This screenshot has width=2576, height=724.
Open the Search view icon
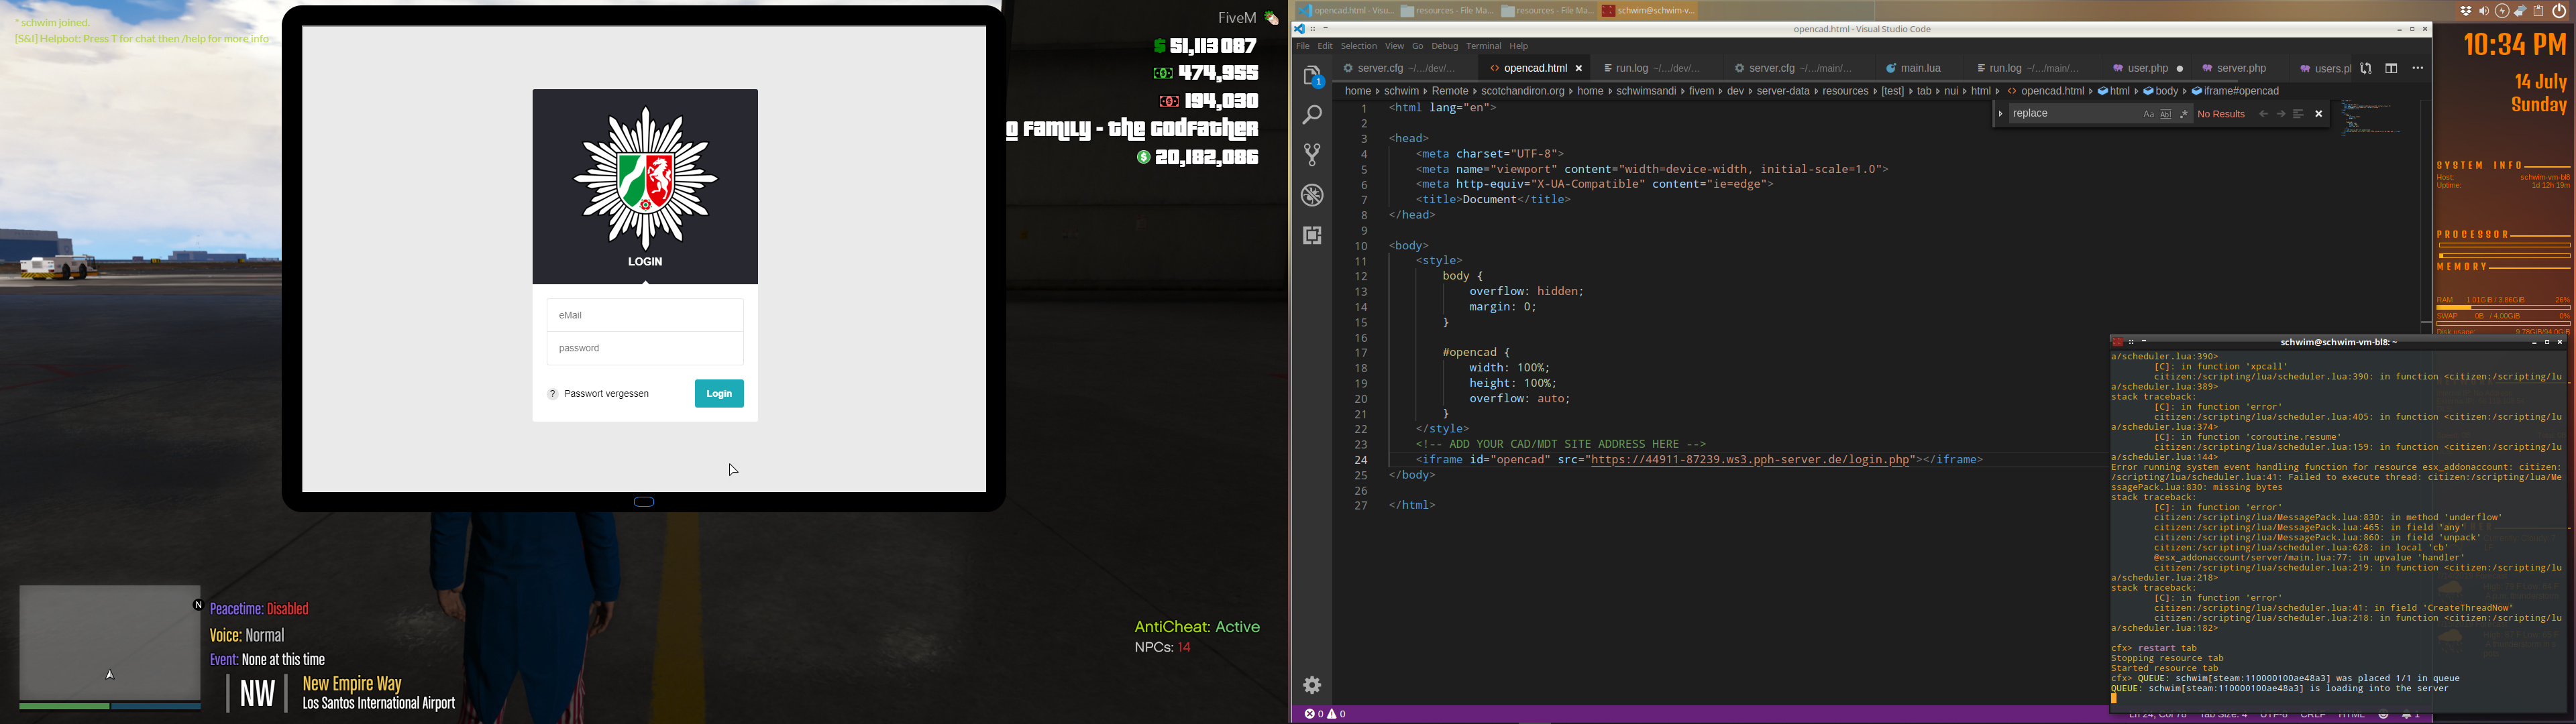click(1312, 116)
